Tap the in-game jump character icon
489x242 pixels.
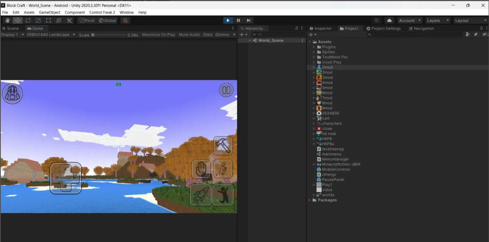click(223, 195)
